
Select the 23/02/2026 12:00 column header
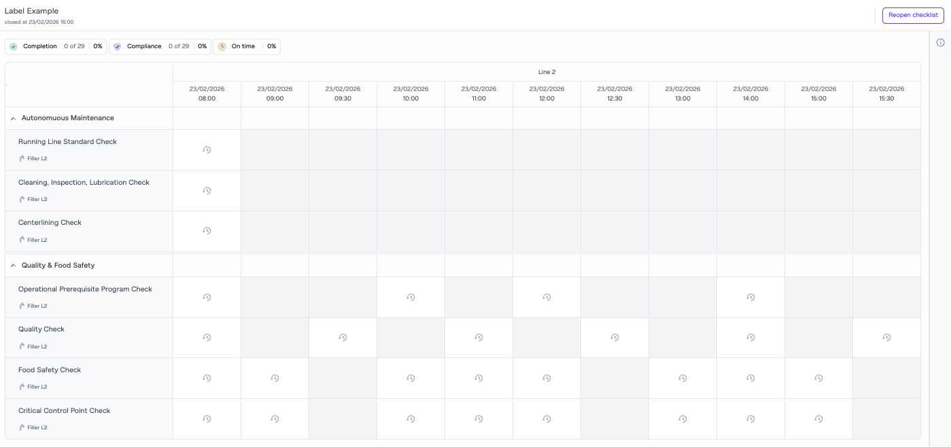547,94
